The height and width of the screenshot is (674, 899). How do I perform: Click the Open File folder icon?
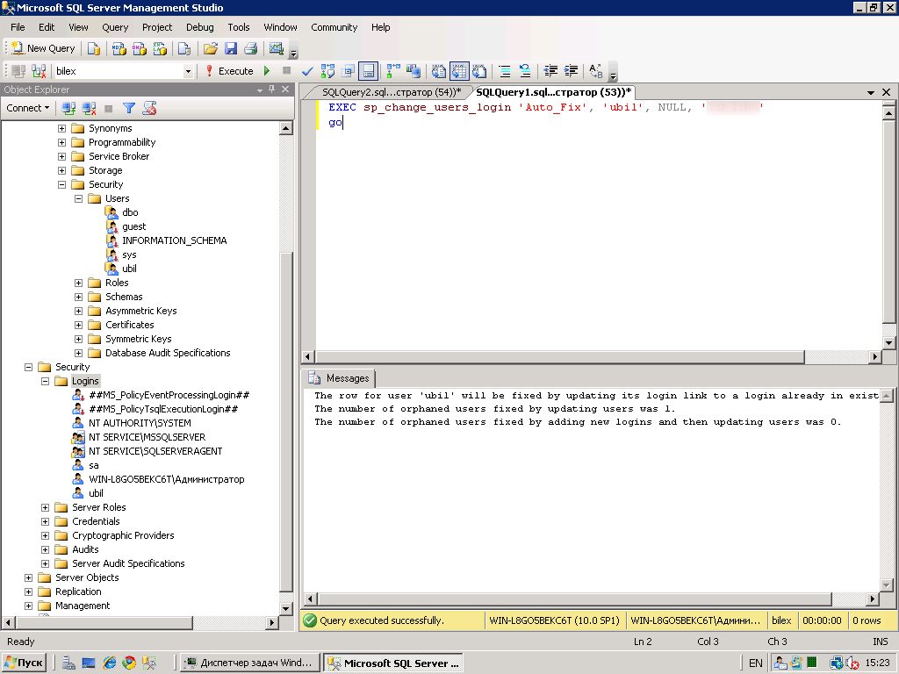click(211, 49)
